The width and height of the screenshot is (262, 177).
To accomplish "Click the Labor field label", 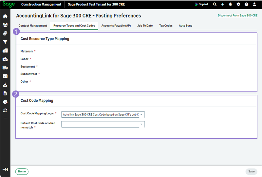I will tap(24, 59).
